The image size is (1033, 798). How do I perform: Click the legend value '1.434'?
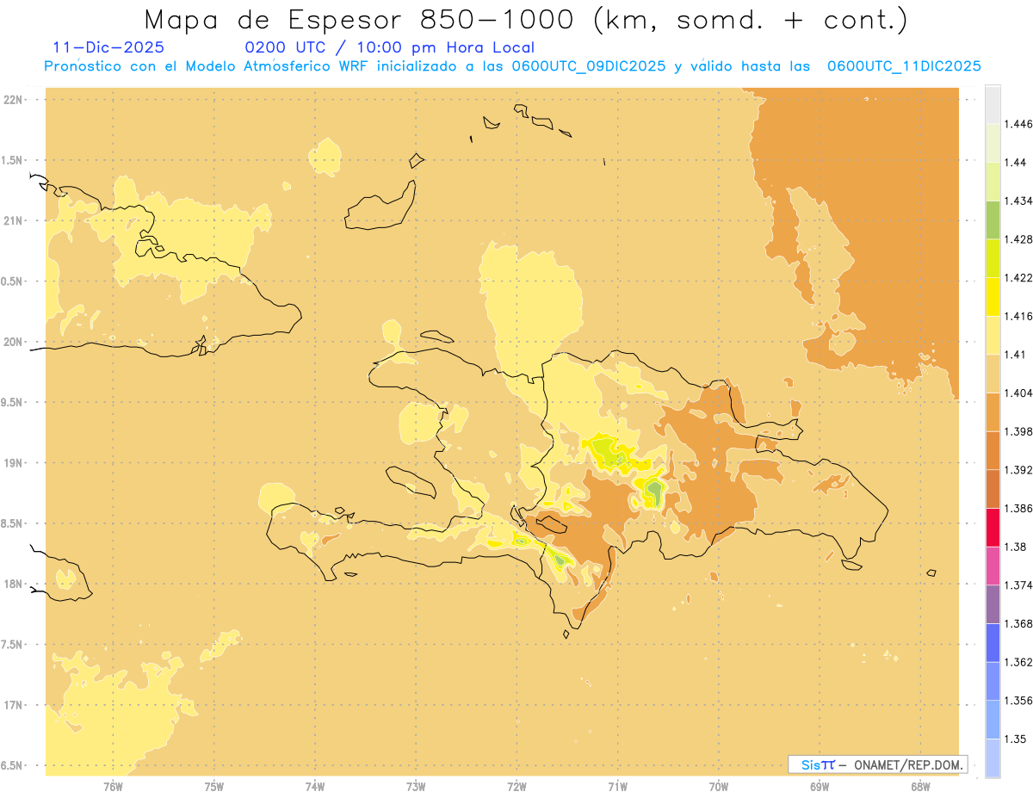1019,201
